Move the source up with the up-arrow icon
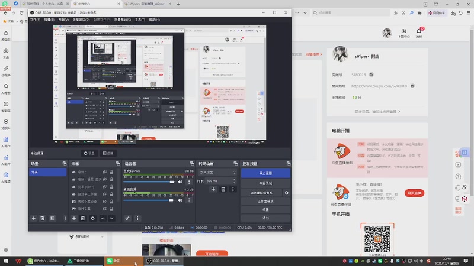Image resolution: width=474 pixels, height=266 pixels. coord(103,218)
